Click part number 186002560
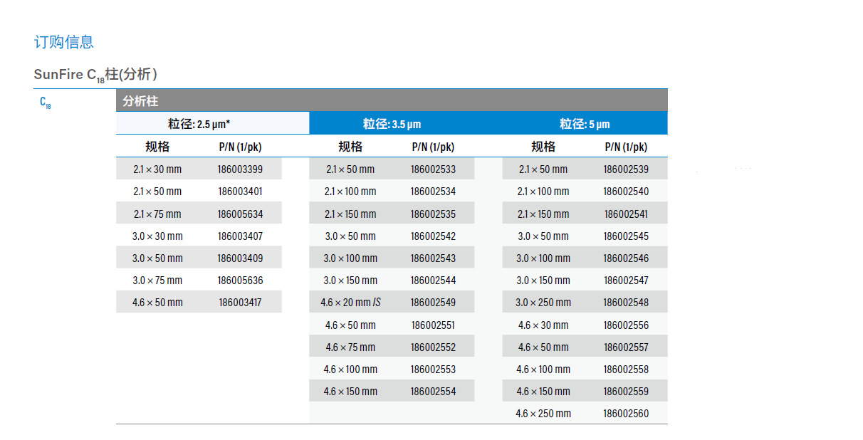This screenshot has height=440, width=863. 626,414
